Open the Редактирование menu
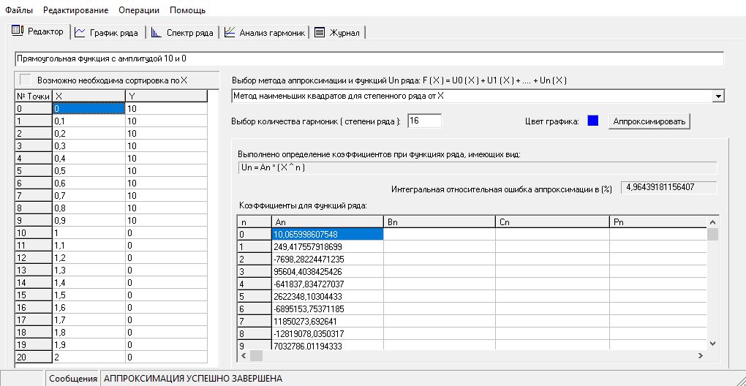The width and height of the screenshot is (746, 386). pos(75,10)
